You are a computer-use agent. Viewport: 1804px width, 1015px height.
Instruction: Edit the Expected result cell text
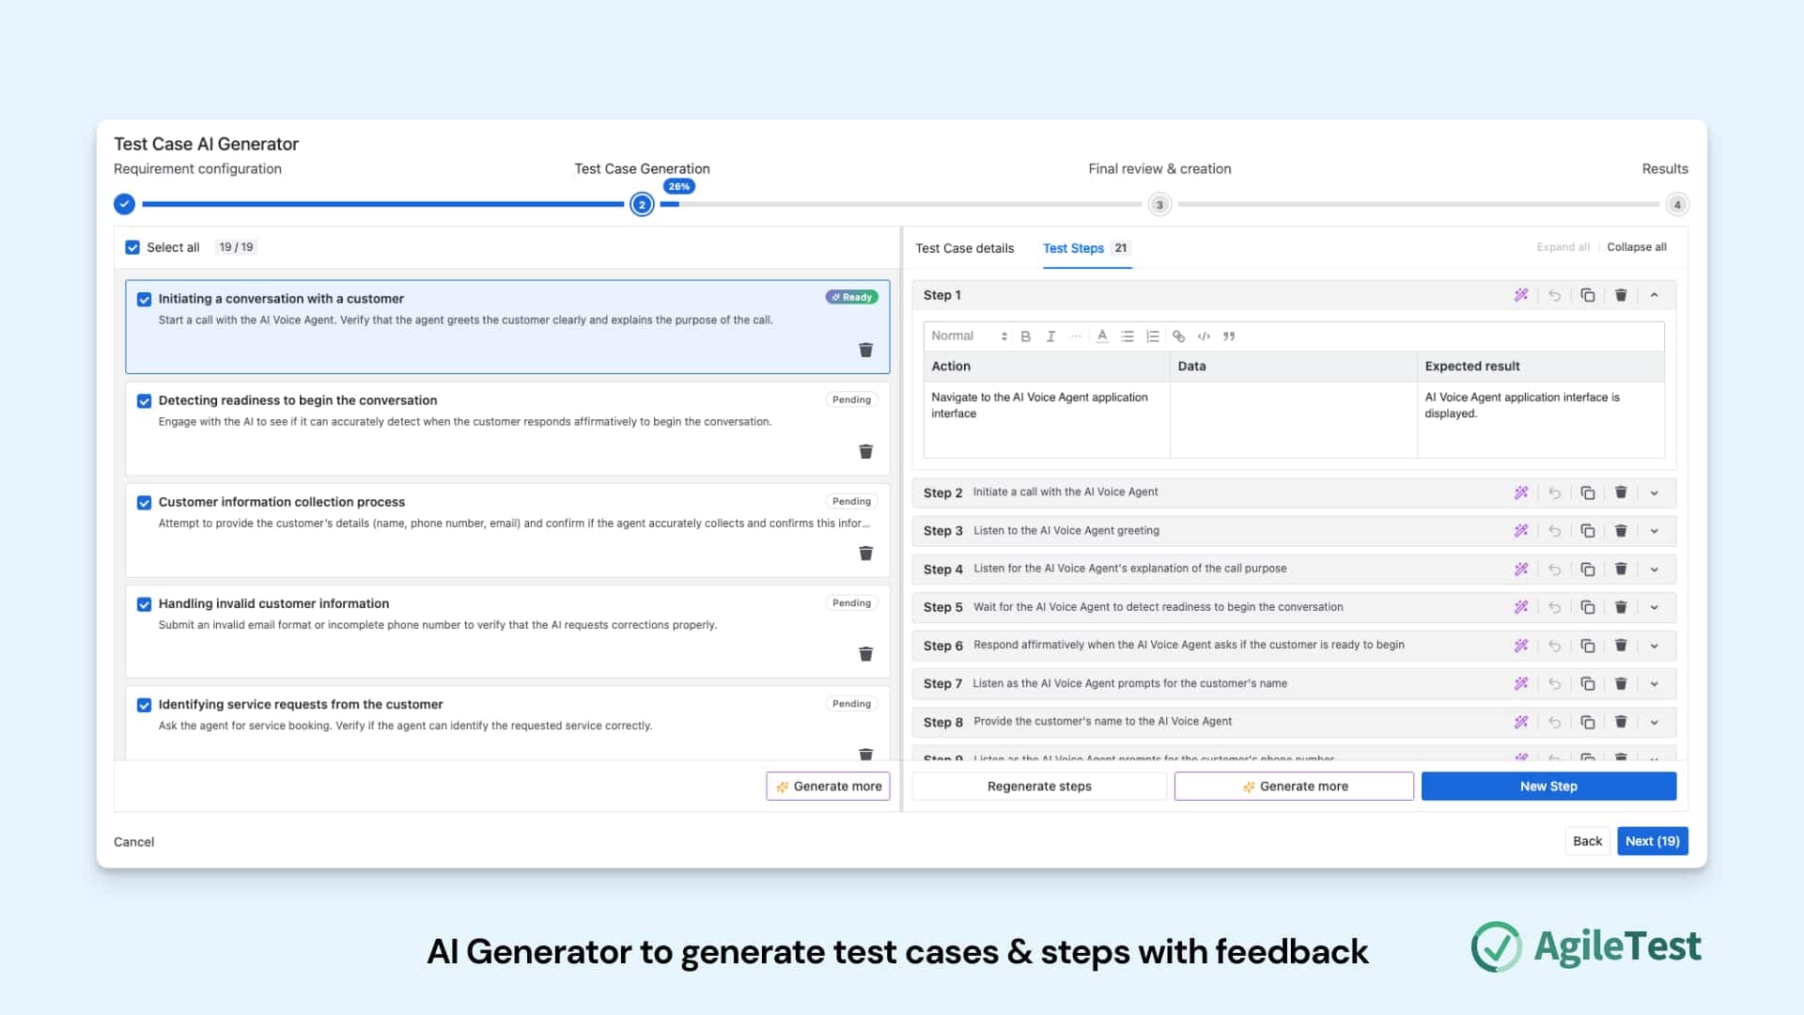click(1540, 419)
